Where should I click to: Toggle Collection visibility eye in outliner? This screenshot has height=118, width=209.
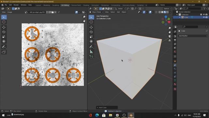click(204, 14)
